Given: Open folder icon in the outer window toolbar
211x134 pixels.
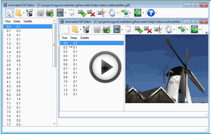Looking at the screenshot, I should [x=19, y=13].
